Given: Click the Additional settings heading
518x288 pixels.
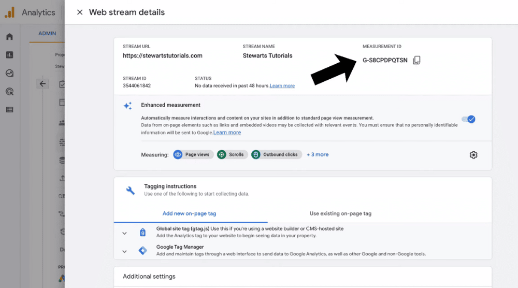Looking at the screenshot, I should (149, 277).
